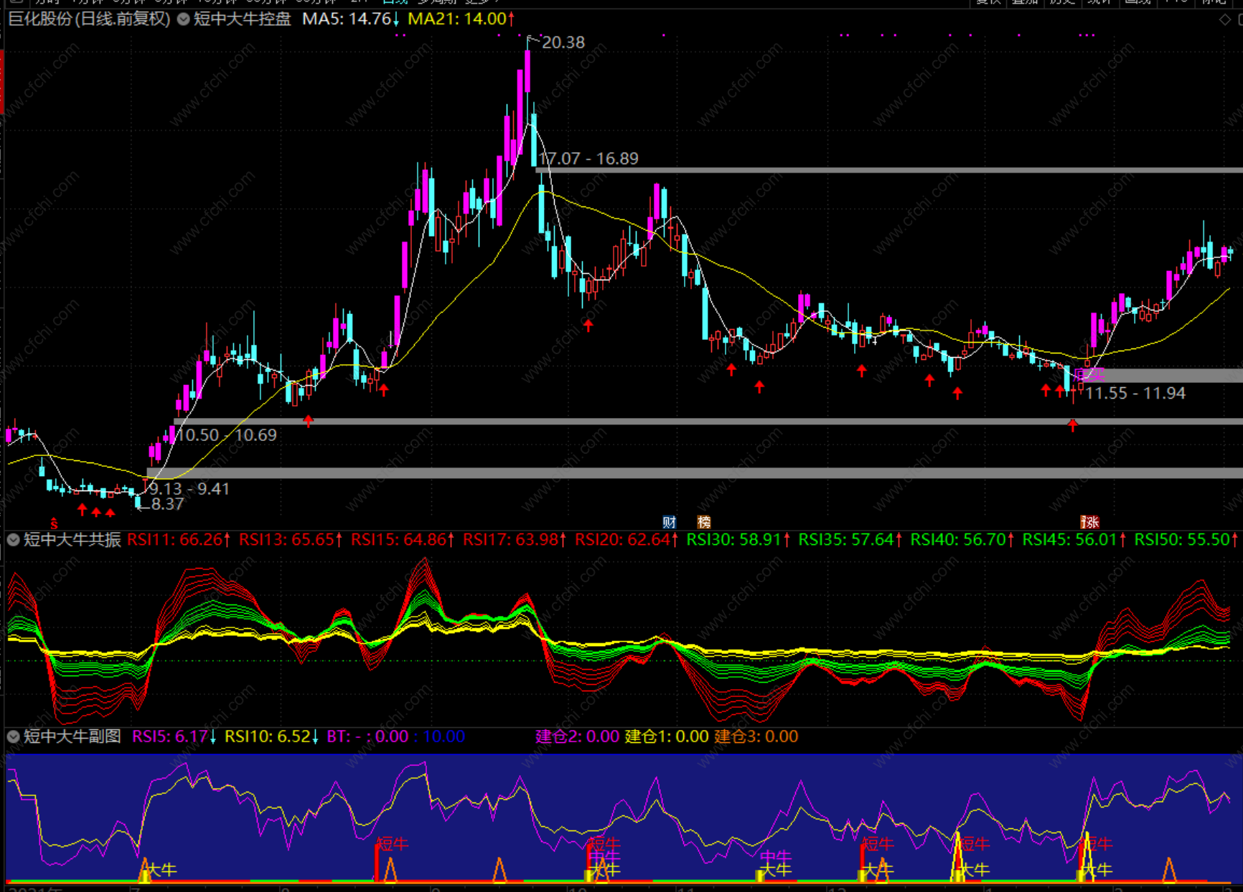Click the red arrow under the 17.07 pullback low

tap(588, 326)
